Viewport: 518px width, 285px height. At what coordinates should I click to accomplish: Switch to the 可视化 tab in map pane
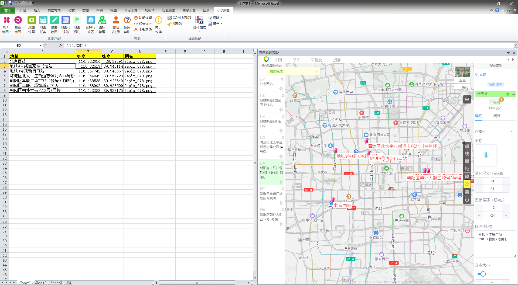316,60
